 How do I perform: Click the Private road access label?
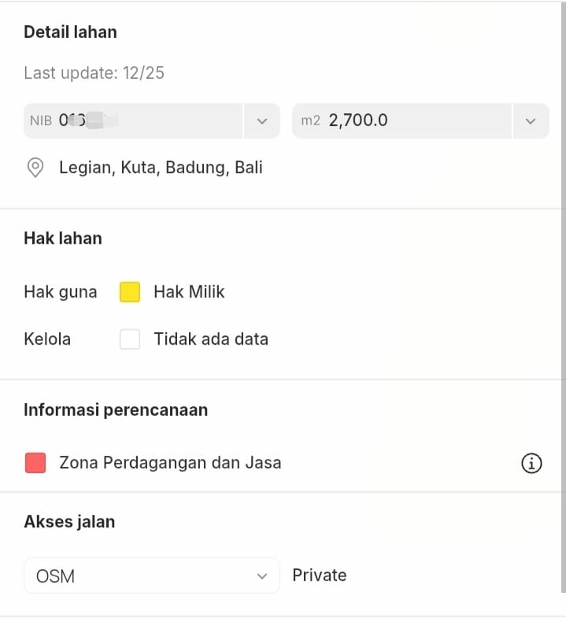319,575
